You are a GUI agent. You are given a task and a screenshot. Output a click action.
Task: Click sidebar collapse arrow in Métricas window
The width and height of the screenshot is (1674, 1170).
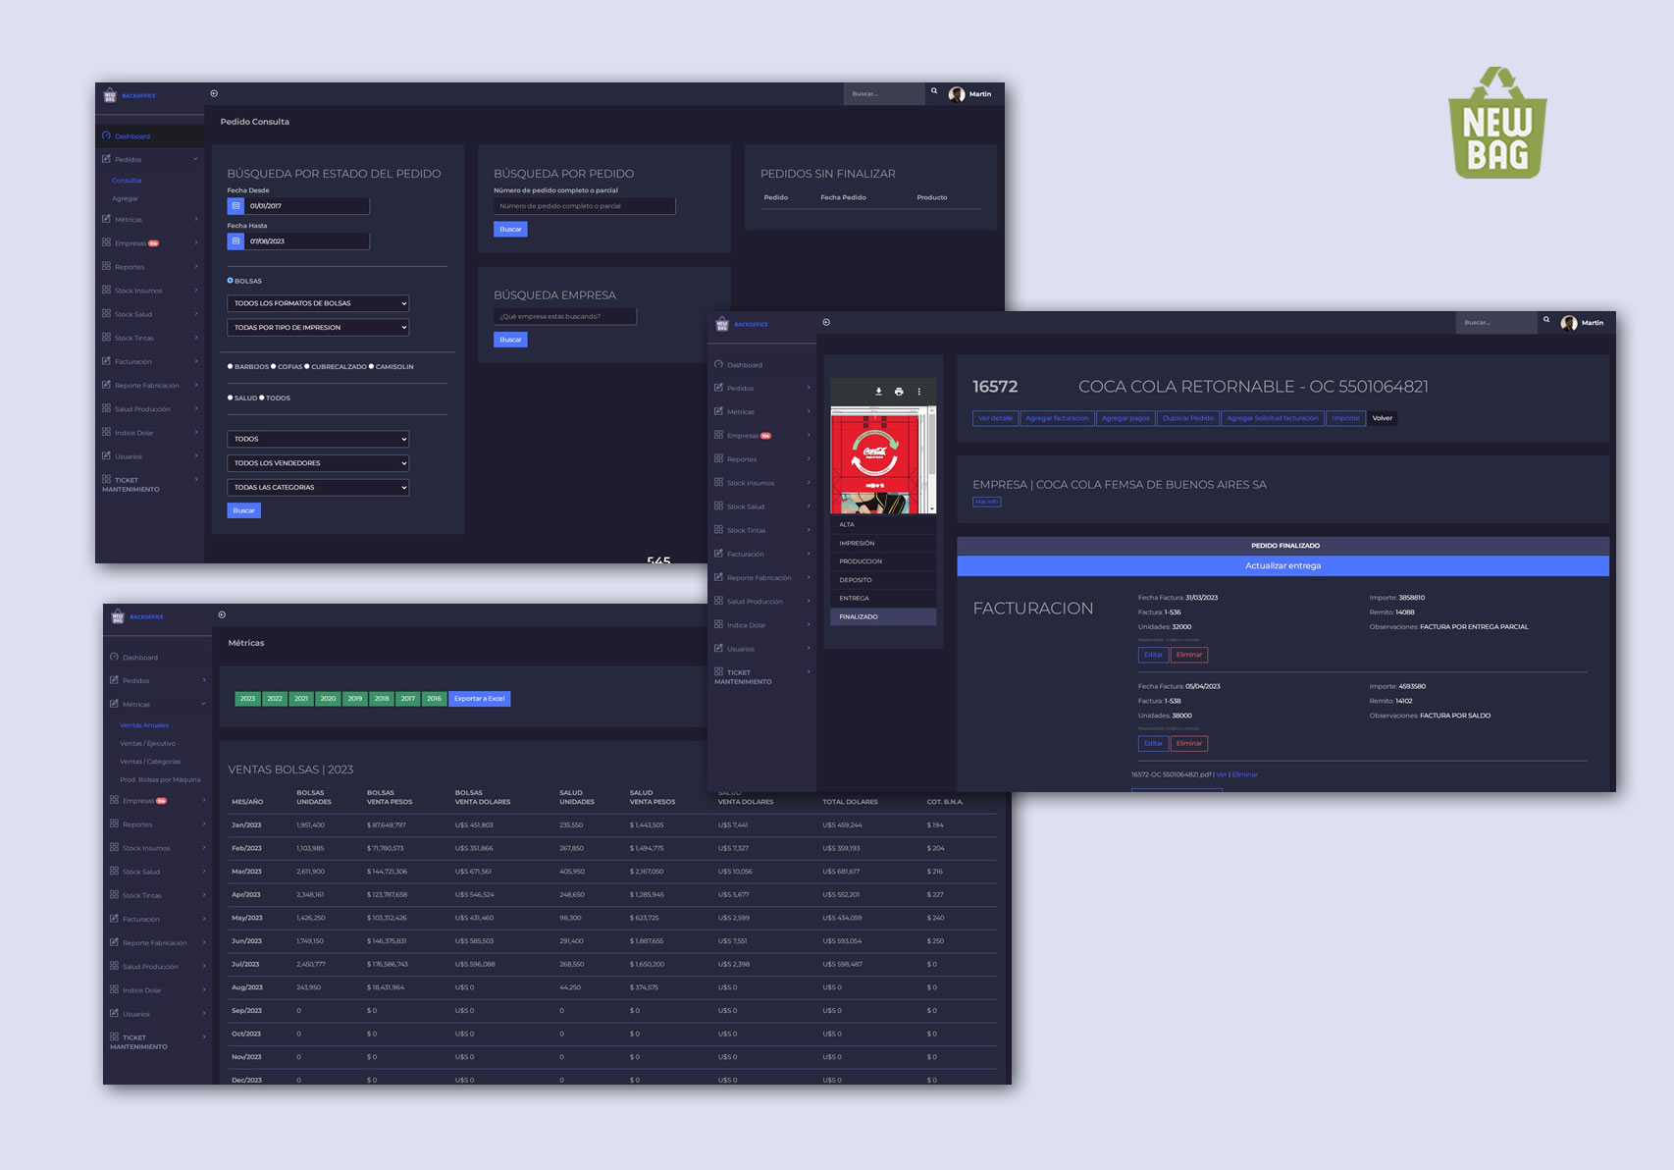[x=222, y=615]
